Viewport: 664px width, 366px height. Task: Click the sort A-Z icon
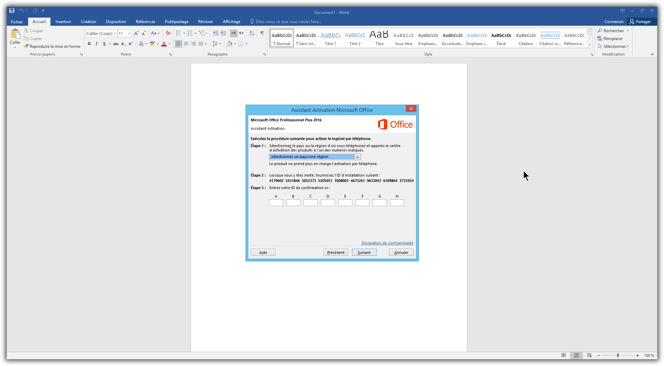pos(251,33)
